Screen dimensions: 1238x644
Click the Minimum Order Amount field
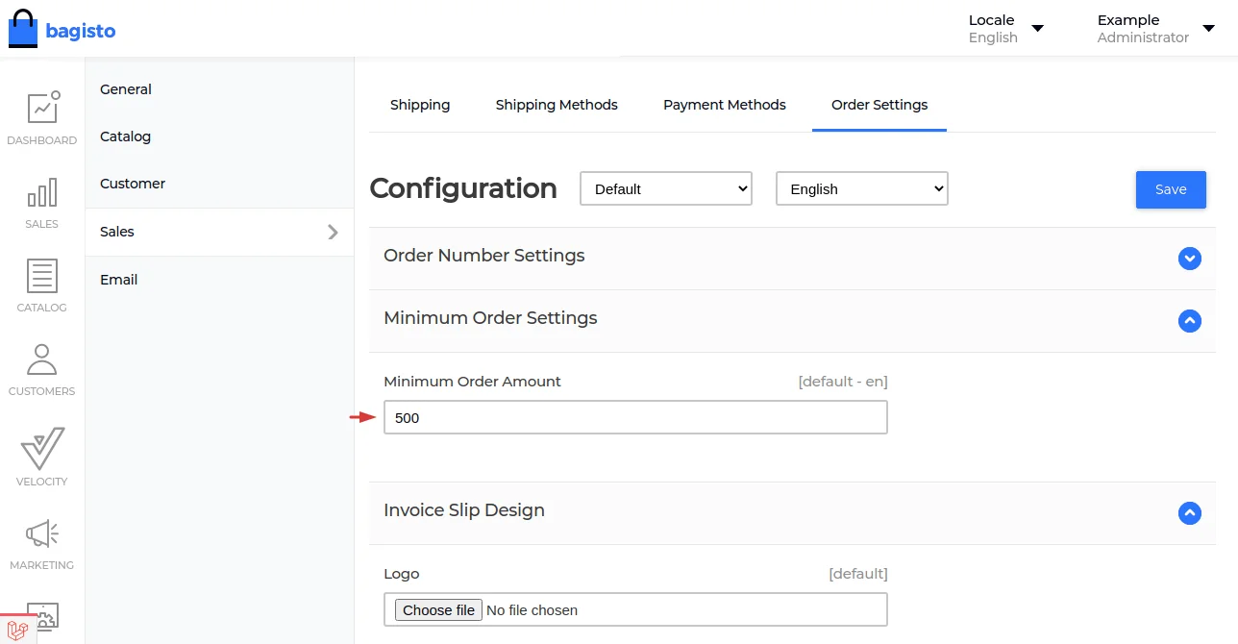coord(635,418)
